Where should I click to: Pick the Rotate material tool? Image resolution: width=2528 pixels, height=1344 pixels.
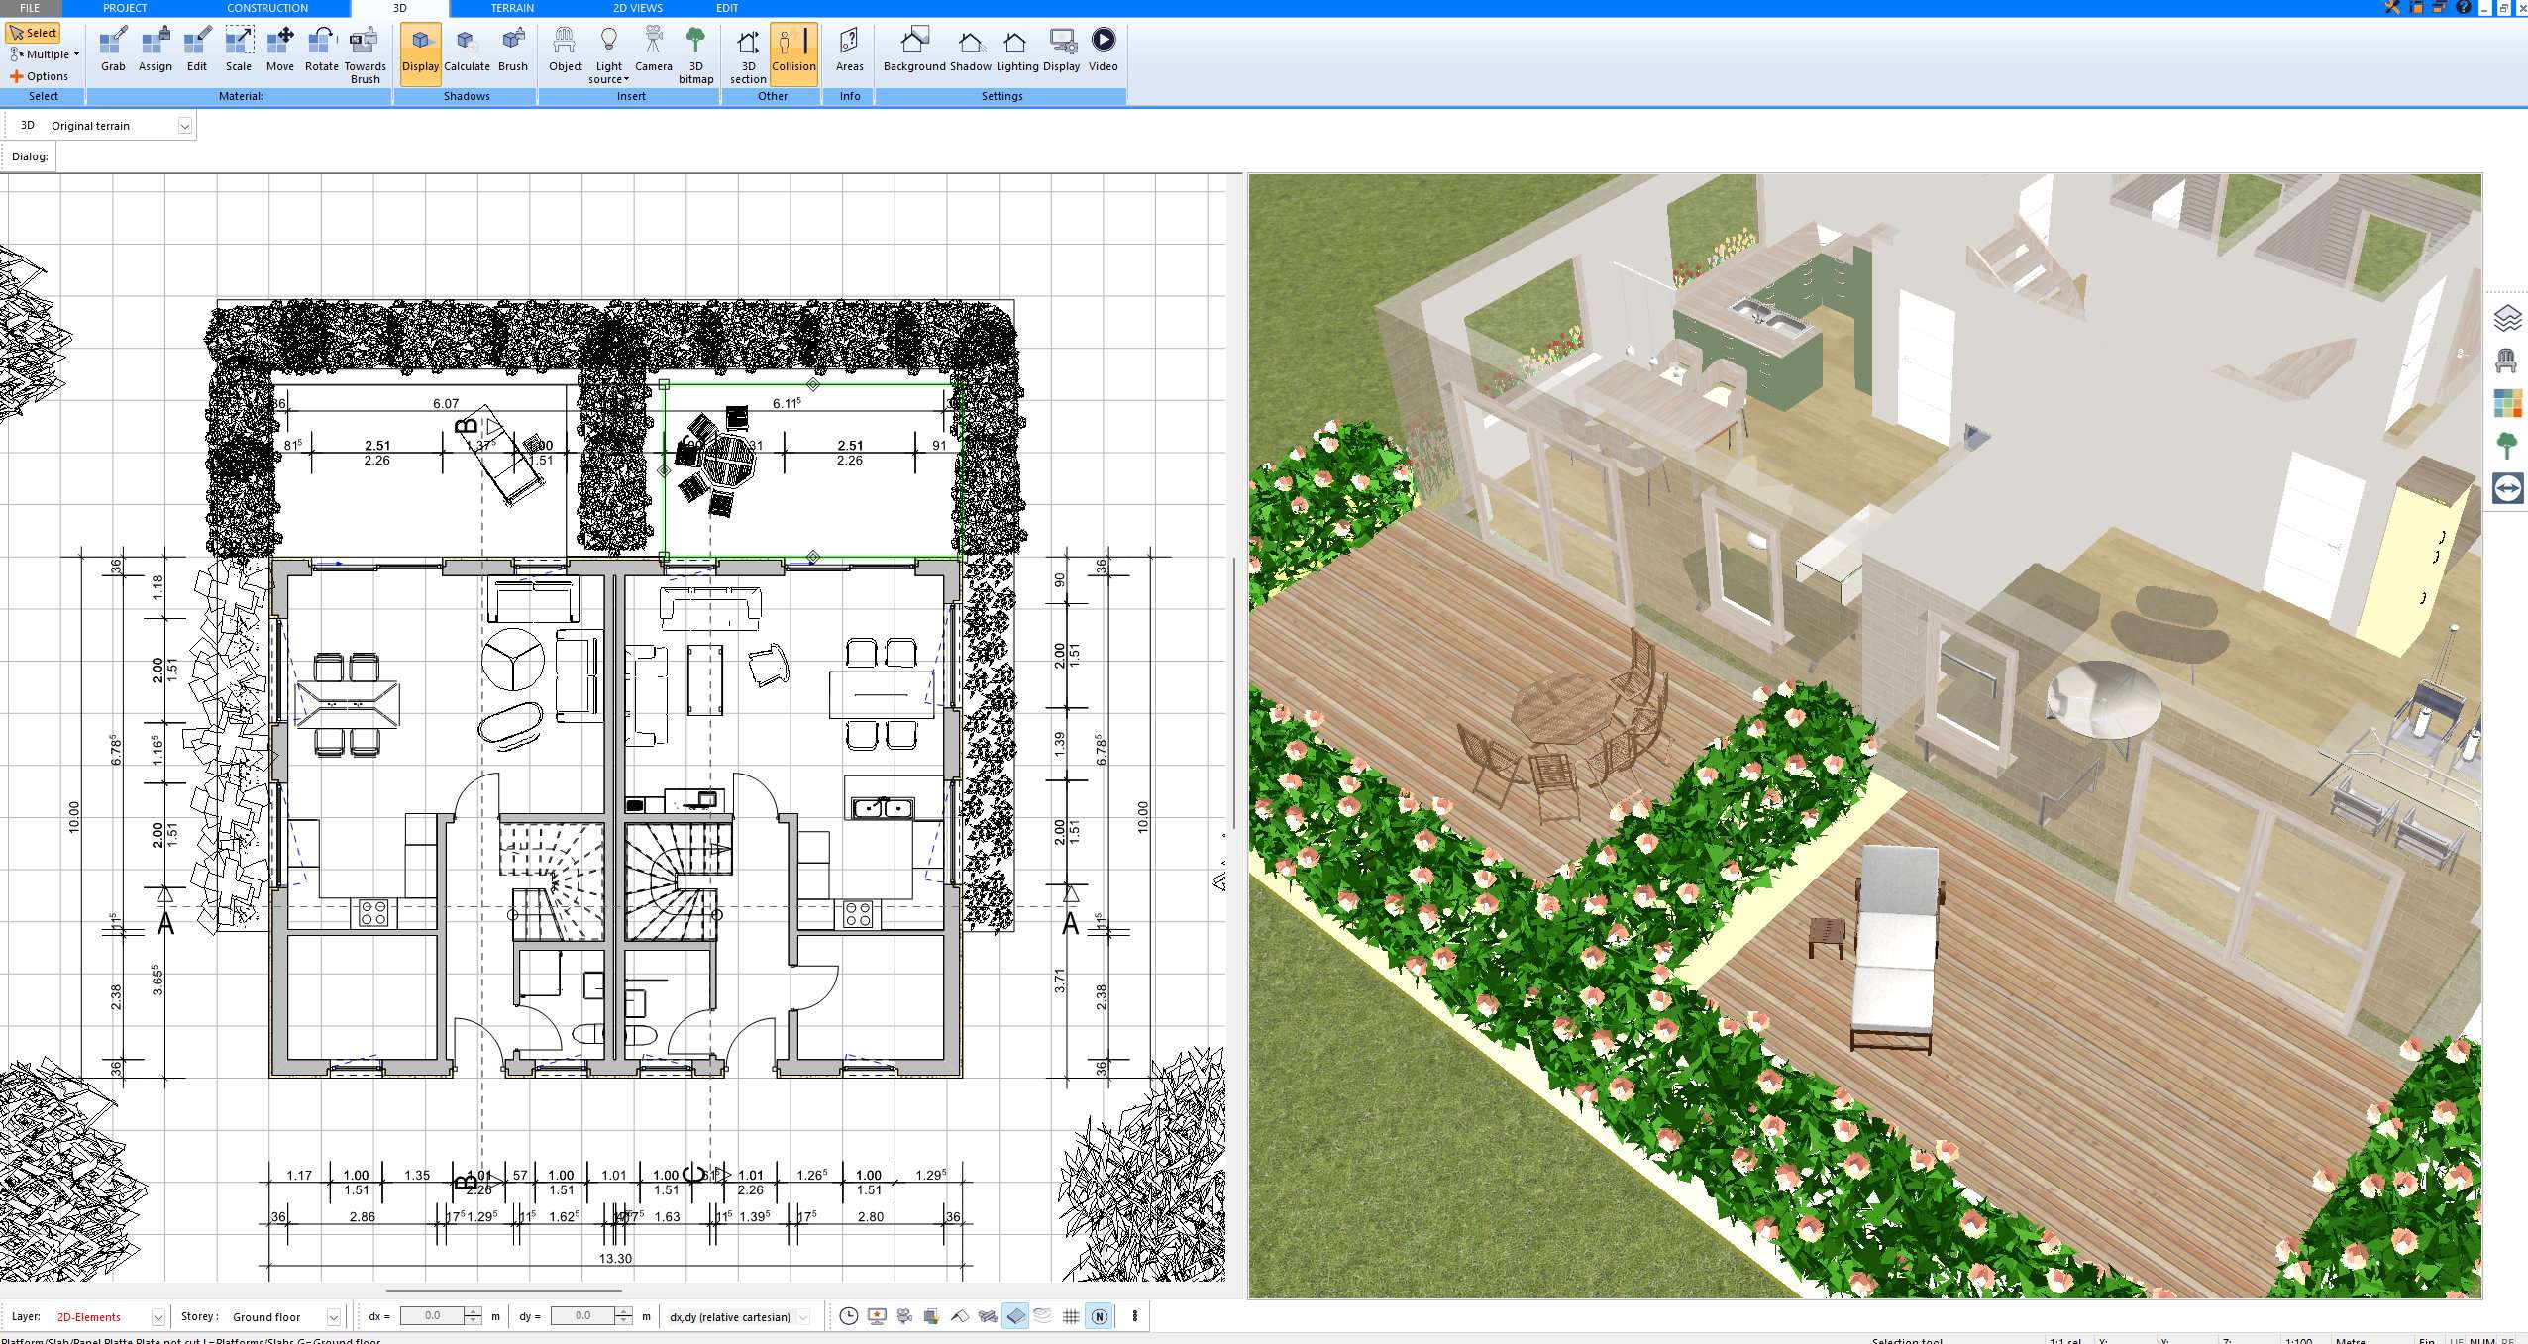click(321, 51)
